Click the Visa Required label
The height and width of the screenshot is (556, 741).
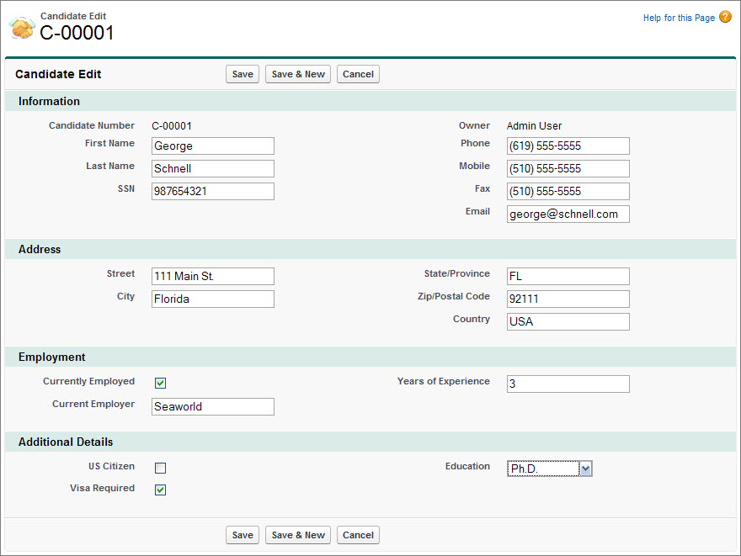pos(102,488)
